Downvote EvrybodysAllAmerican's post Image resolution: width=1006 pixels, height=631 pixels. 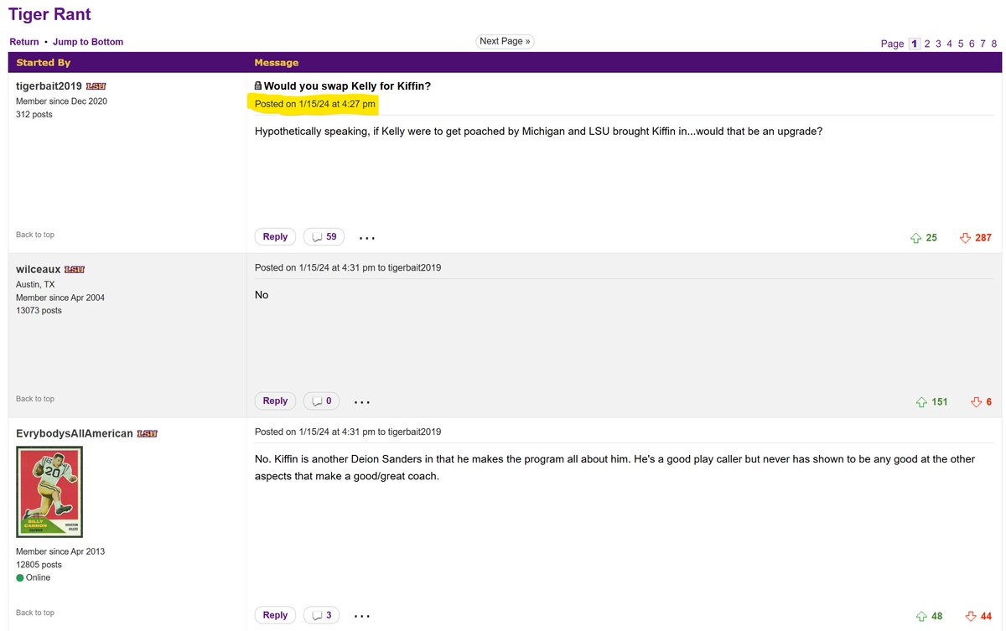point(971,616)
